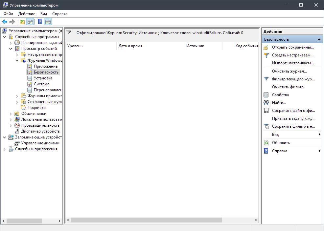Click the floppy disk save filtered file icon
The image size is (324, 231).
pos(266,111)
